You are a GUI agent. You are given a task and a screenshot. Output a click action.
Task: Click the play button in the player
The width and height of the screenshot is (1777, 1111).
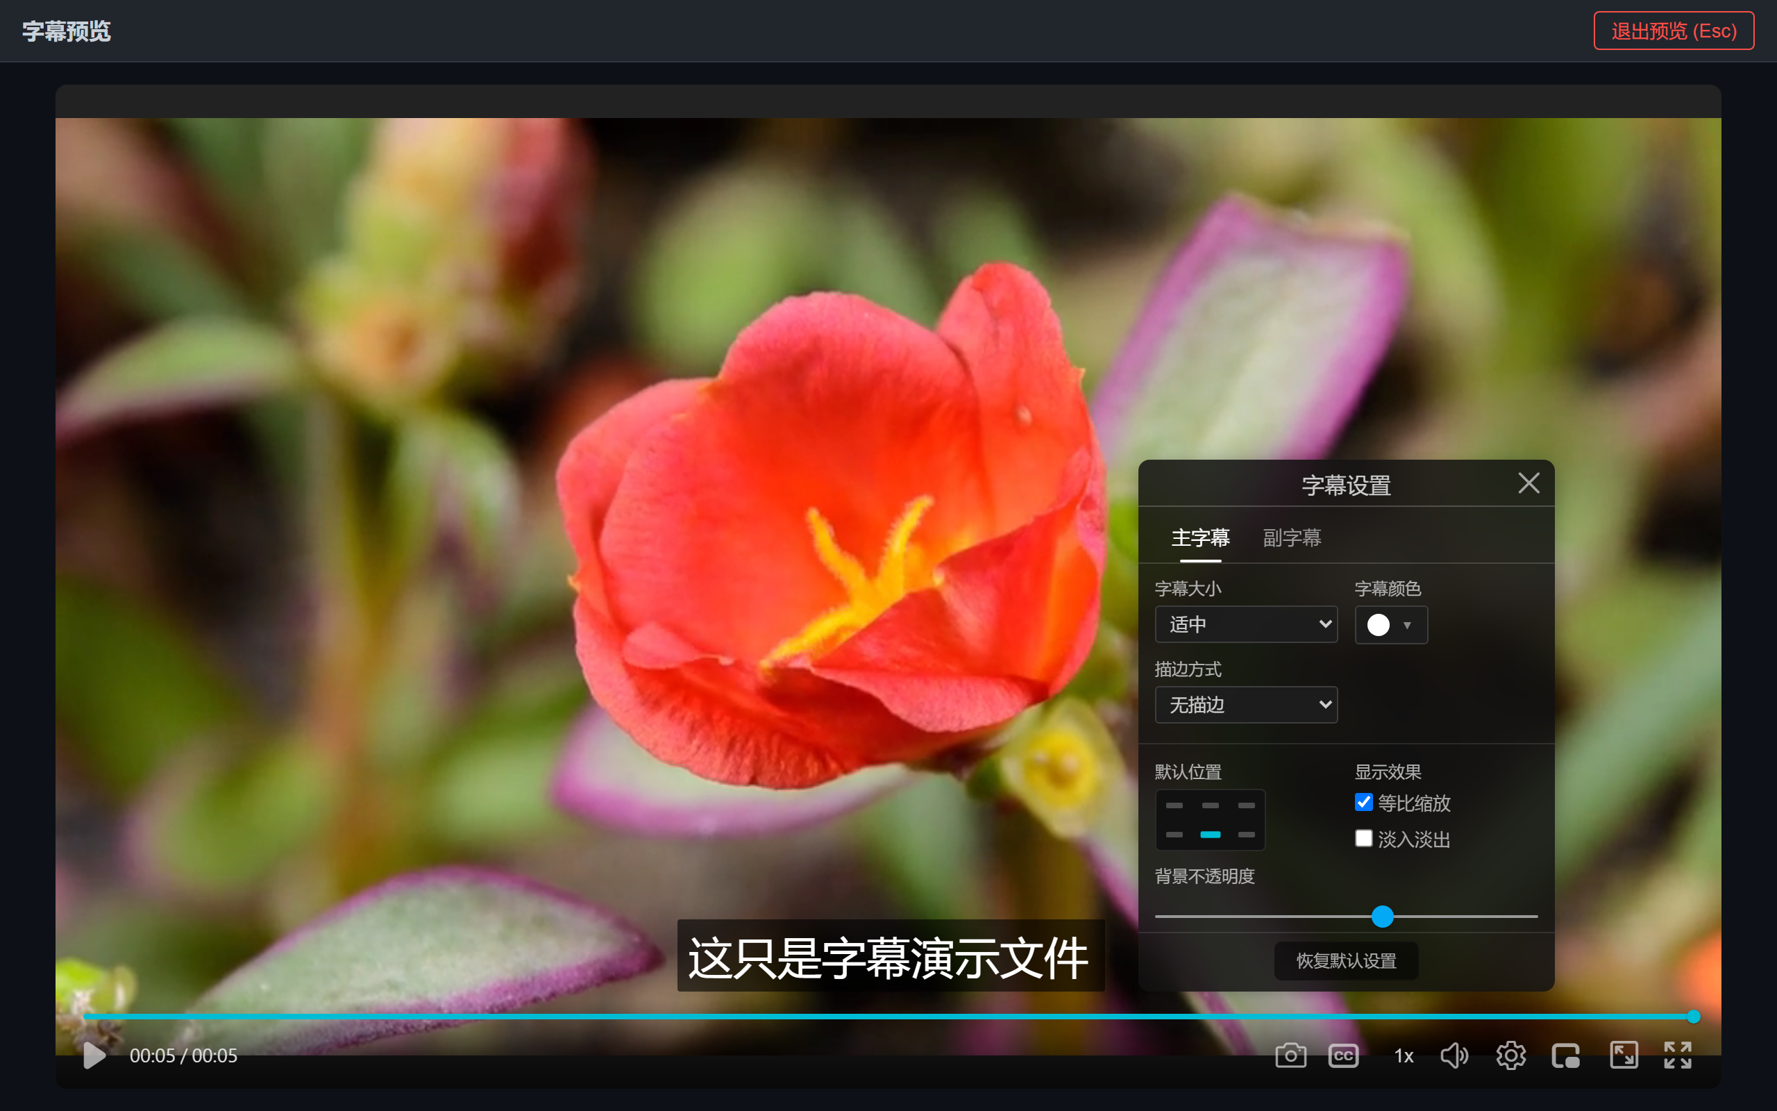click(x=94, y=1055)
